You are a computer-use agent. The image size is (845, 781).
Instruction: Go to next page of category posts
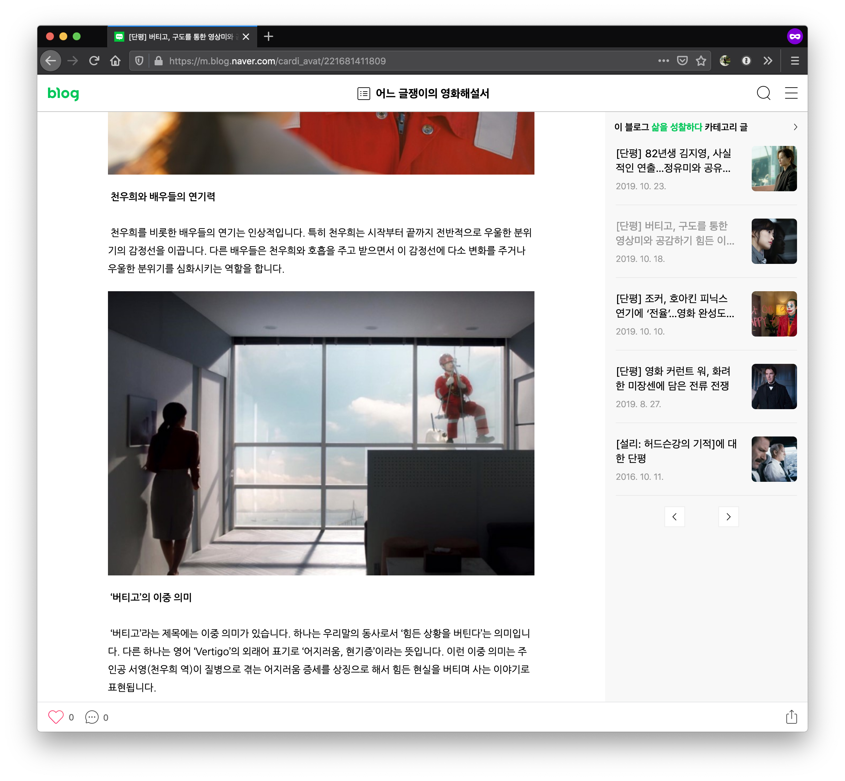[728, 516]
